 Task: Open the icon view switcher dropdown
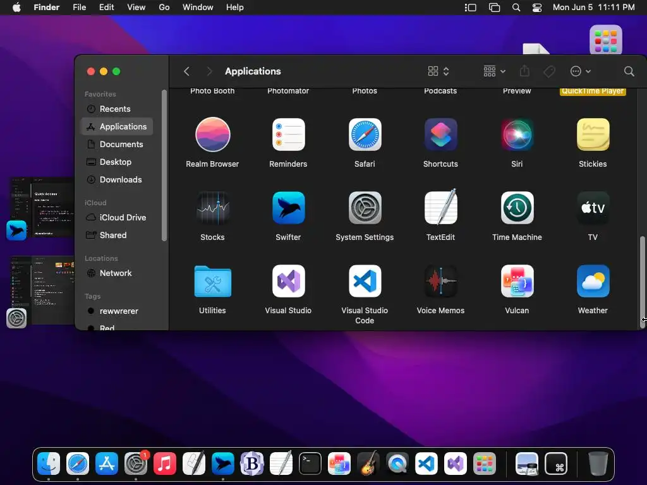click(438, 71)
